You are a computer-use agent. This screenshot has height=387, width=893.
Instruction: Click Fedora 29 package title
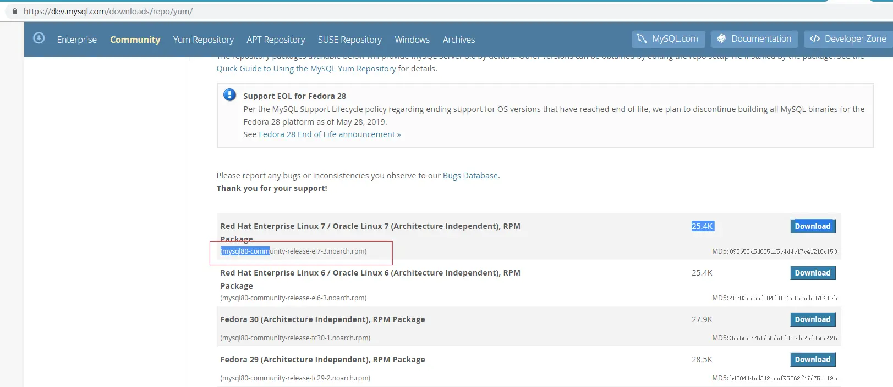tap(322, 360)
